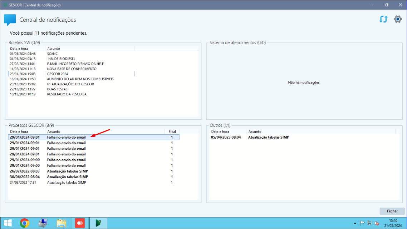Select Atualização tabelas SIMP row dated 26/07/2022

click(x=94, y=171)
